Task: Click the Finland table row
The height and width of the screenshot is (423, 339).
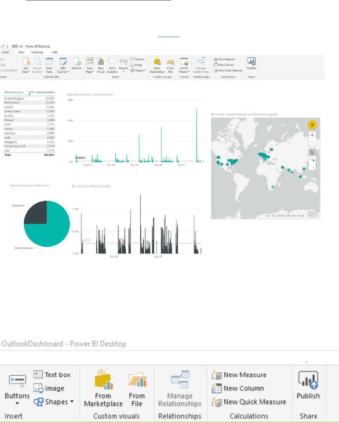Action: point(29,120)
